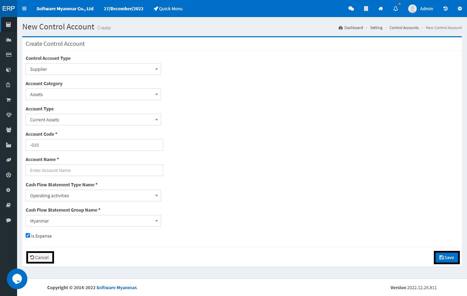Open Account Category dropdown showing Assets
Image resolution: width=467 pixels, height=296 pixels.
pos(93,94)
